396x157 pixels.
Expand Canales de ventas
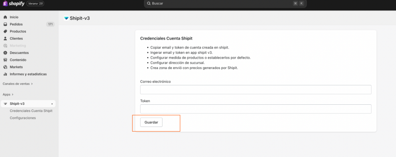[x=18, y=84]
